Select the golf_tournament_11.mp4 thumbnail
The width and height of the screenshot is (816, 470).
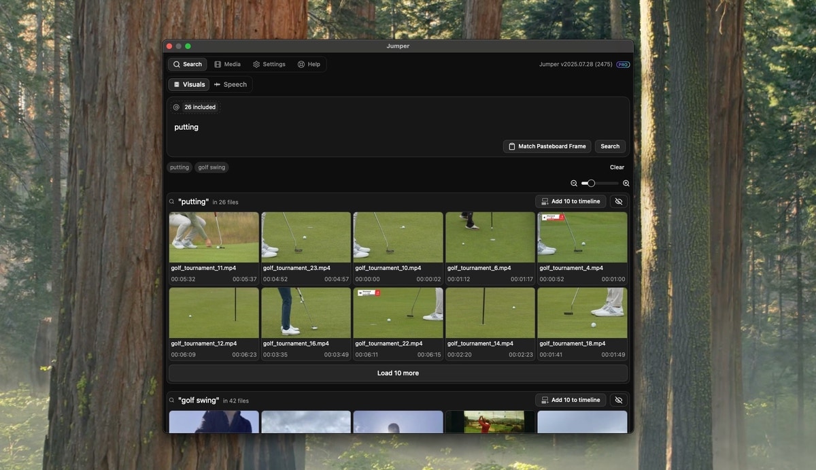[214, 237]
